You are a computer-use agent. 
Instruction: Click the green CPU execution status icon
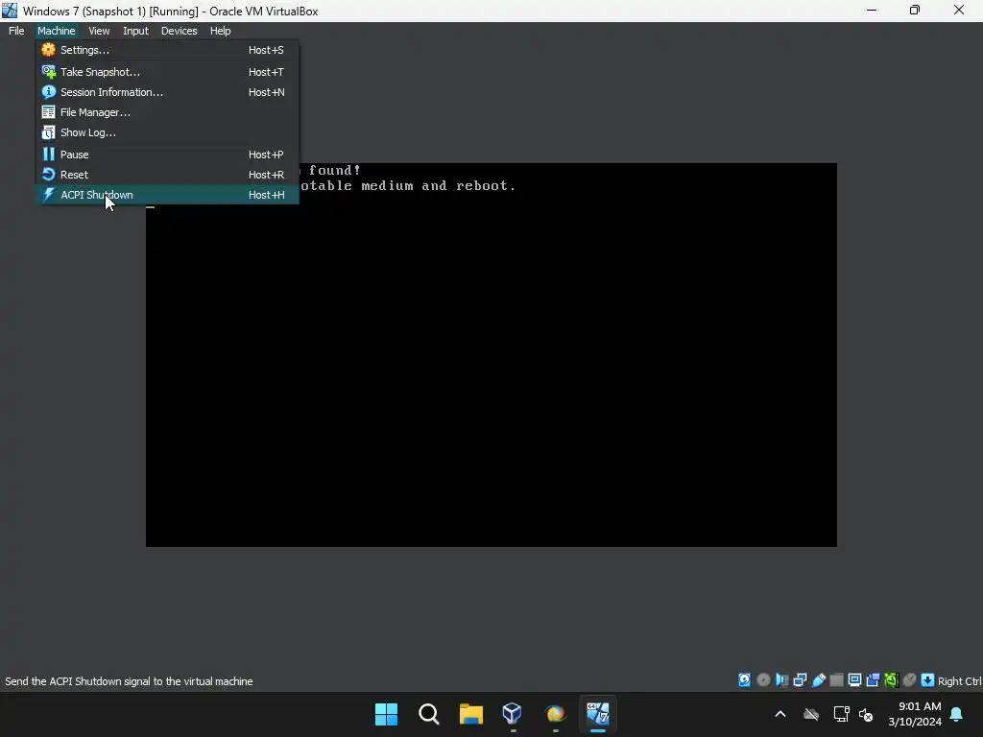[891, 680]
